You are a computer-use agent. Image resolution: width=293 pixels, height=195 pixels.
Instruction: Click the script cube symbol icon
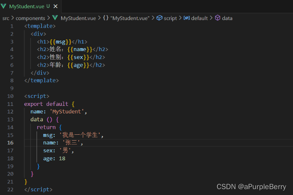click(x=159, y=18)
